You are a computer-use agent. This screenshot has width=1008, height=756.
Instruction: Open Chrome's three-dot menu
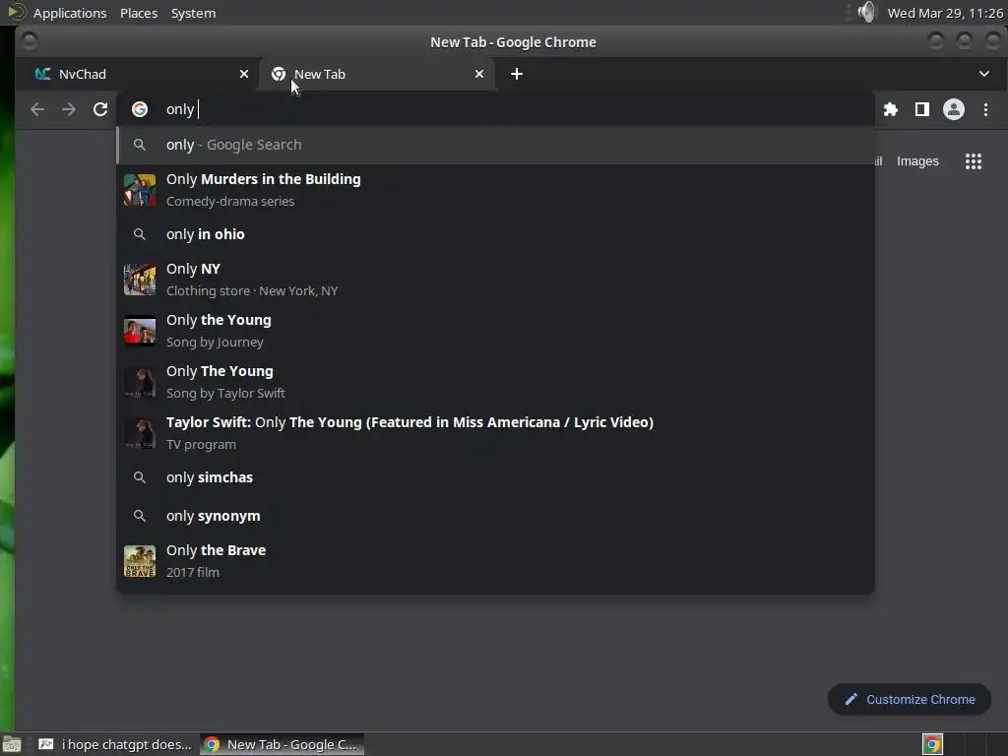click(985, 109)
